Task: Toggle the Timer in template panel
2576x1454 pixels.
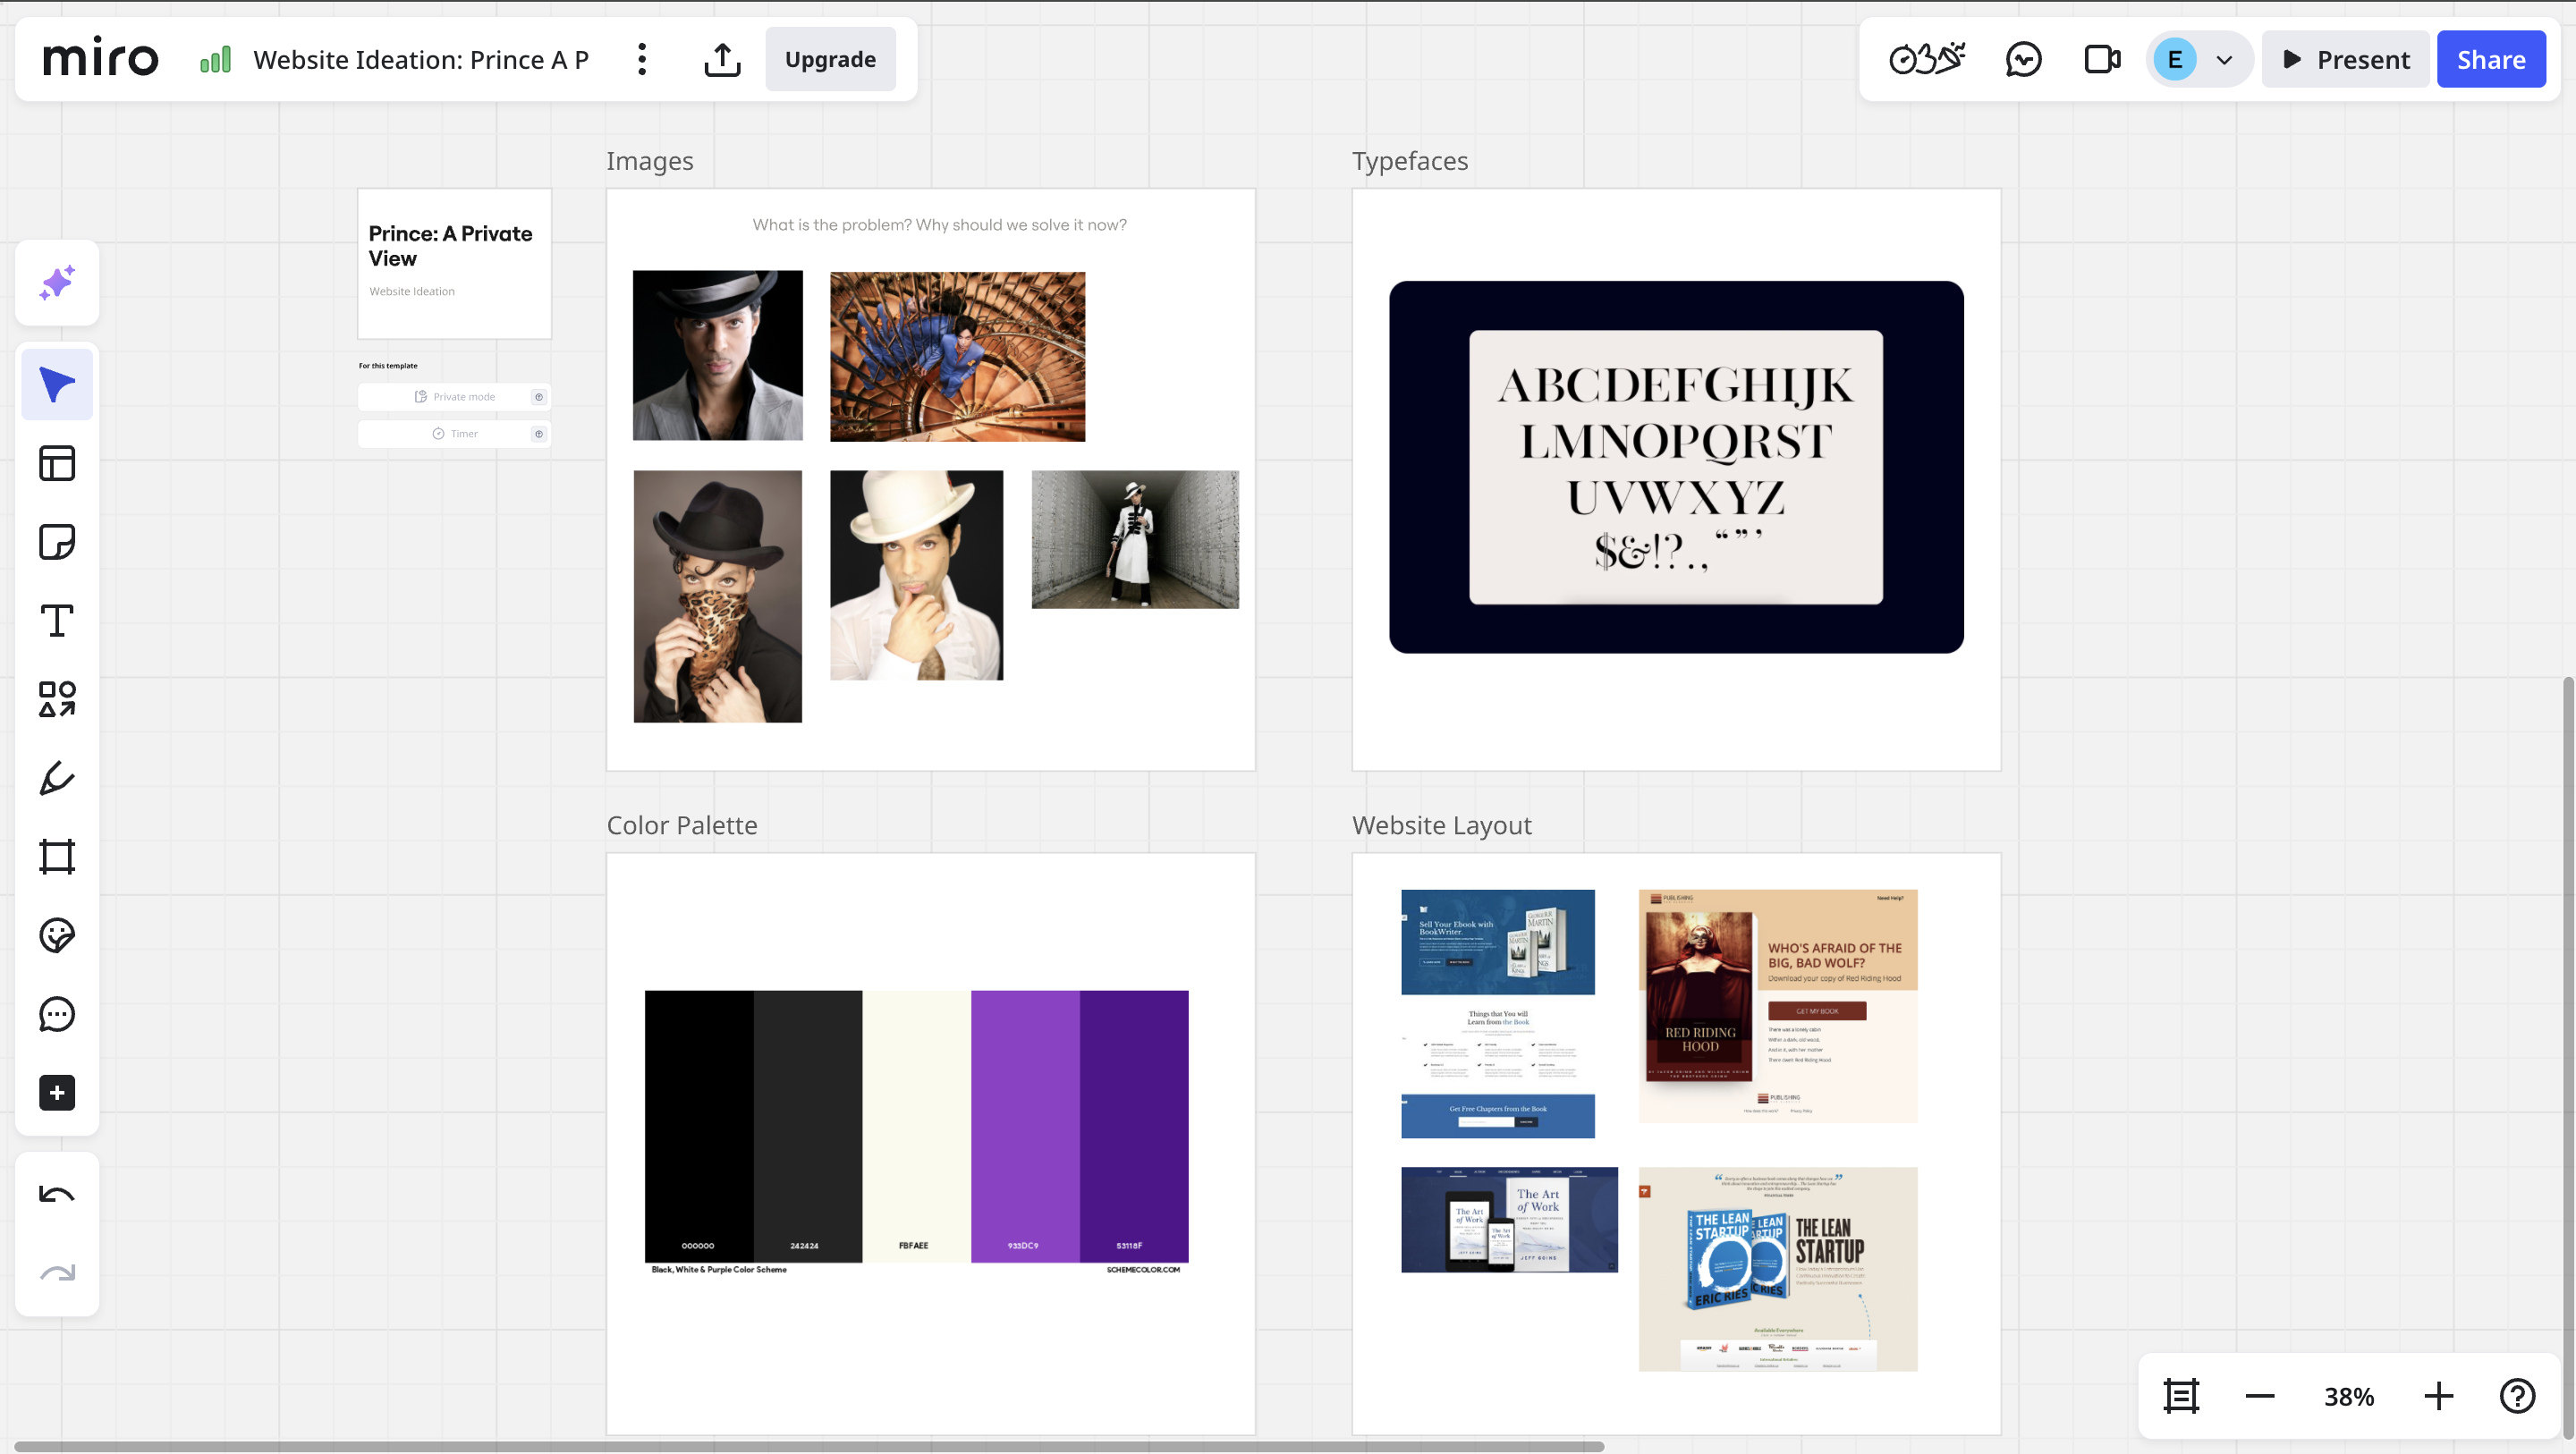Action: point(455,434)
